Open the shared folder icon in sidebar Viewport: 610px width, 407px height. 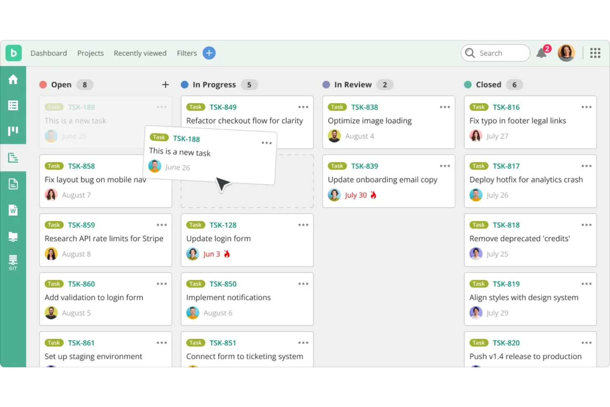pos(13,236)
